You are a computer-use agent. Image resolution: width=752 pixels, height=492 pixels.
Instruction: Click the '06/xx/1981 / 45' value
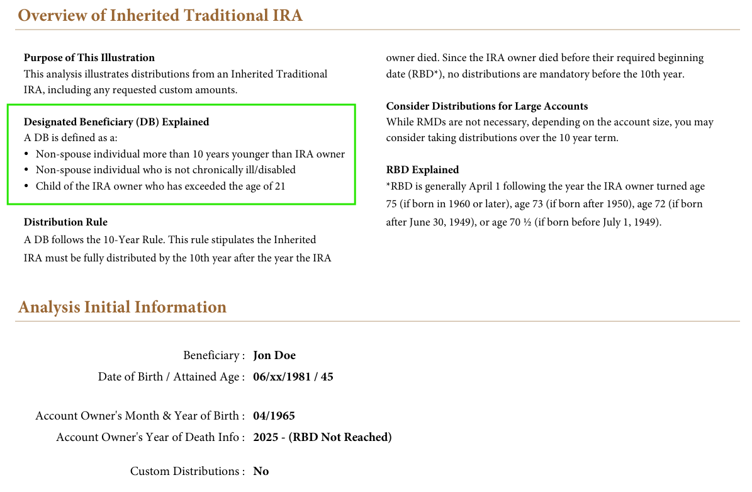pyautogui.click(x=293, y=377)
